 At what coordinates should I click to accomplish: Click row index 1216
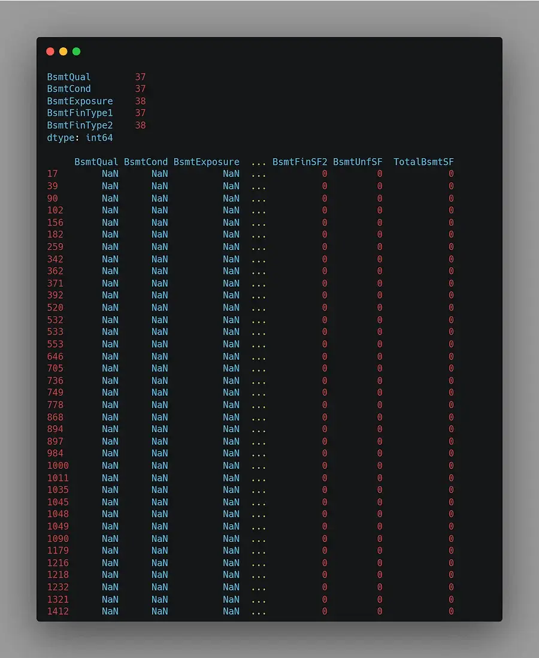[58, 563]
